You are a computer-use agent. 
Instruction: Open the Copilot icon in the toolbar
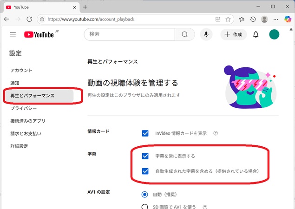coord(288,19)
